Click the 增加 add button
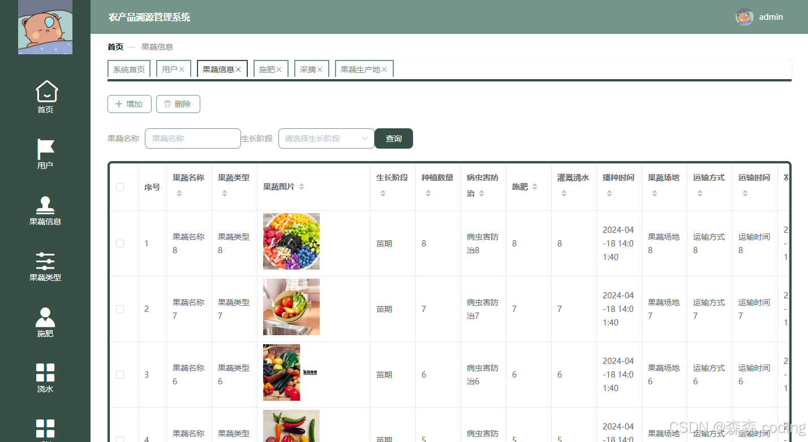The width and height of the screenshot is (808, 442). pyautogui.click(x=129, y=104)
